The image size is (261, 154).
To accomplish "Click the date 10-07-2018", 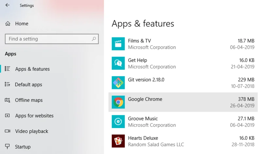I will (242, 86).
